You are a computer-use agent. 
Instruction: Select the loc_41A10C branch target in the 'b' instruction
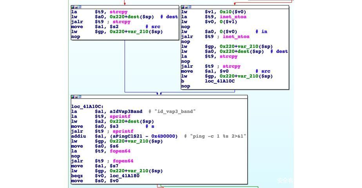[x=219, y=81]
